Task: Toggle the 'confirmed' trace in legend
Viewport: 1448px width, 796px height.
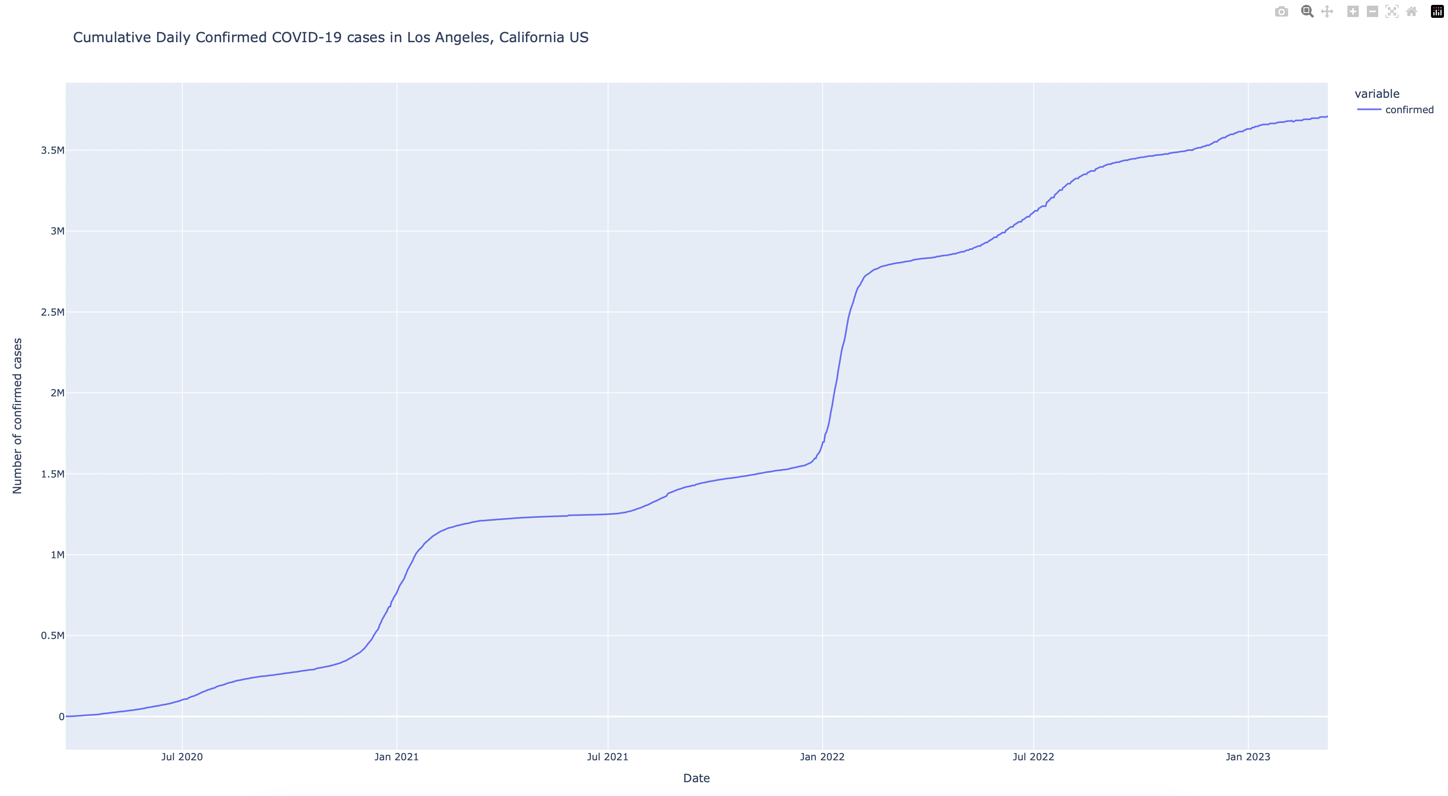Action: tap(1395, 110)
